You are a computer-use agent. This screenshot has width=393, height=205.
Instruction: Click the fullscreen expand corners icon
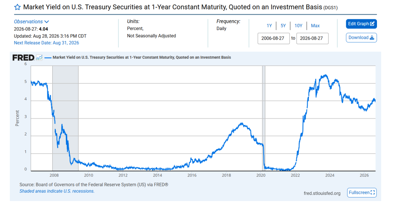coord(372,193)
